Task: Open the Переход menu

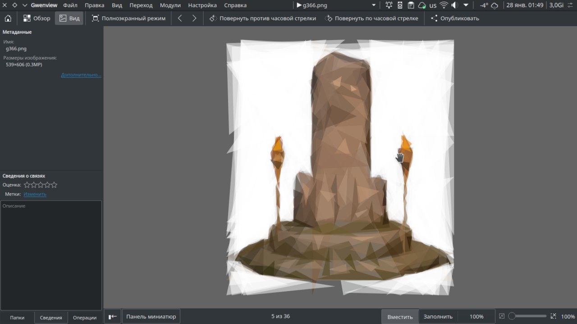Action: coord(141,5)
